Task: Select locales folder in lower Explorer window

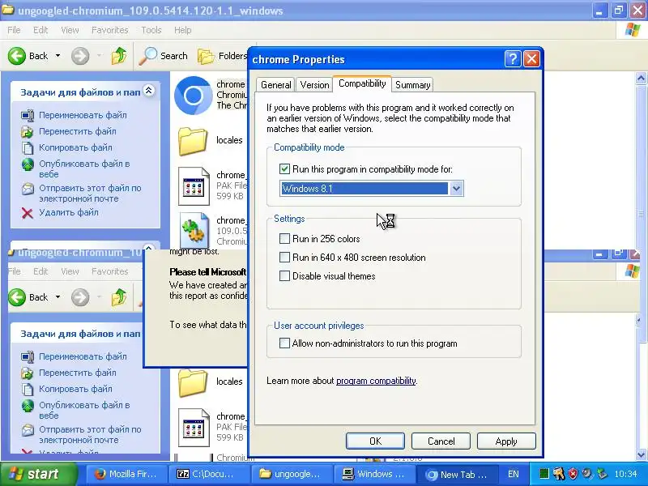Action: (x=193, y=382)
